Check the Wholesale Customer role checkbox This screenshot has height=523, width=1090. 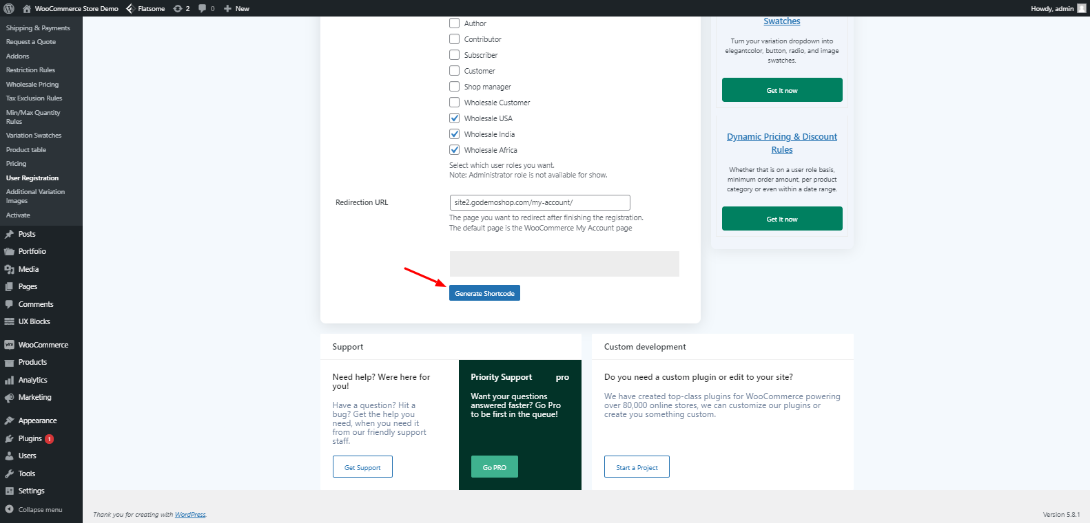click(x=455, y=103)
